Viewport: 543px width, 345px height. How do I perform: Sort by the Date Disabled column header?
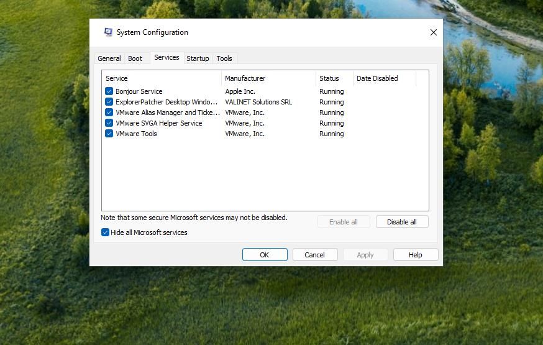[385, 78]
